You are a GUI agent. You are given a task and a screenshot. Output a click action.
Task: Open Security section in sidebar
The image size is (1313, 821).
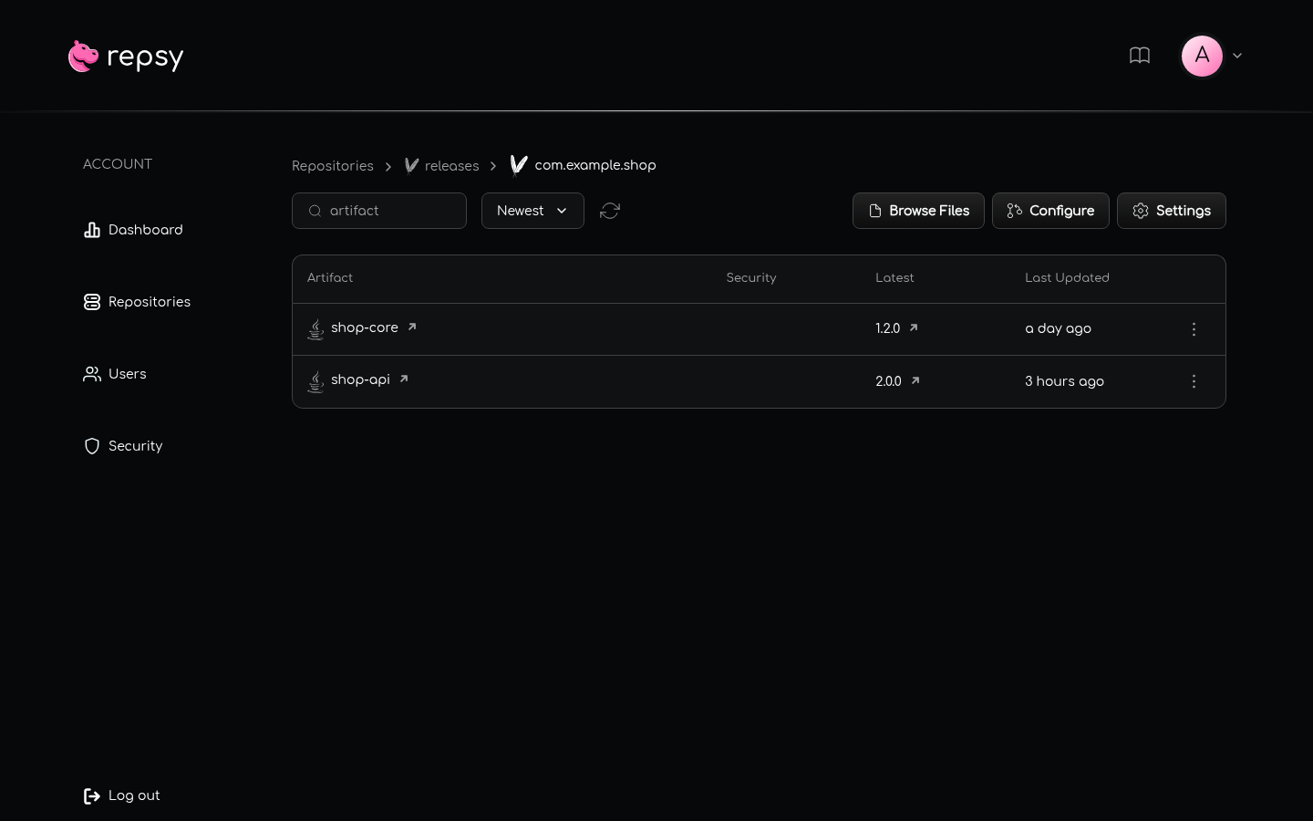click(x=123, y=446)
